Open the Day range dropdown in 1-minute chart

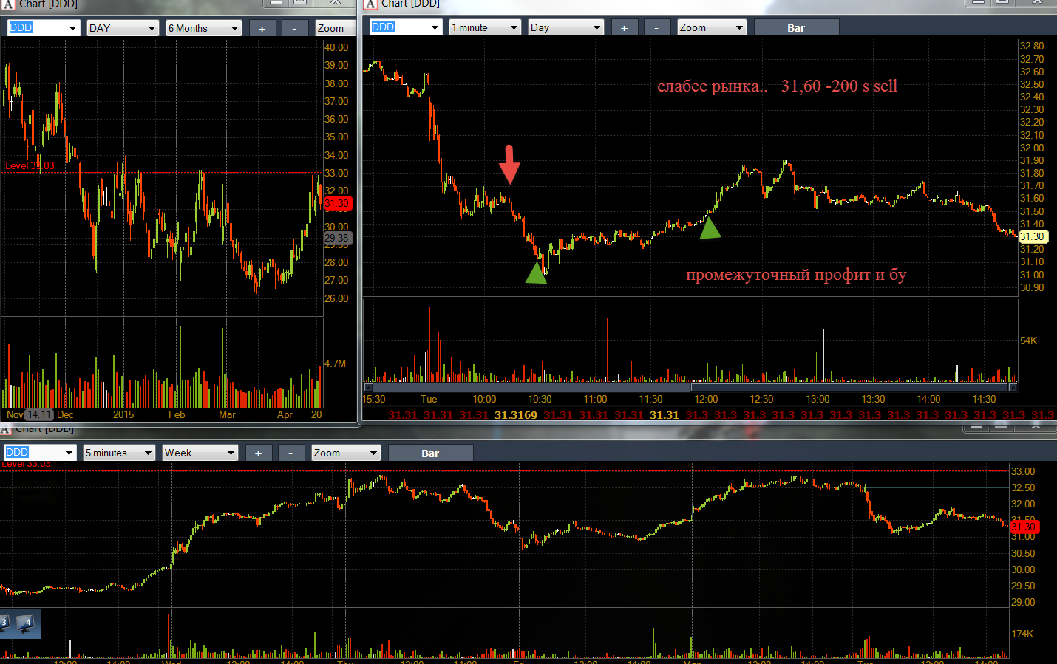[x=566, y=27]
